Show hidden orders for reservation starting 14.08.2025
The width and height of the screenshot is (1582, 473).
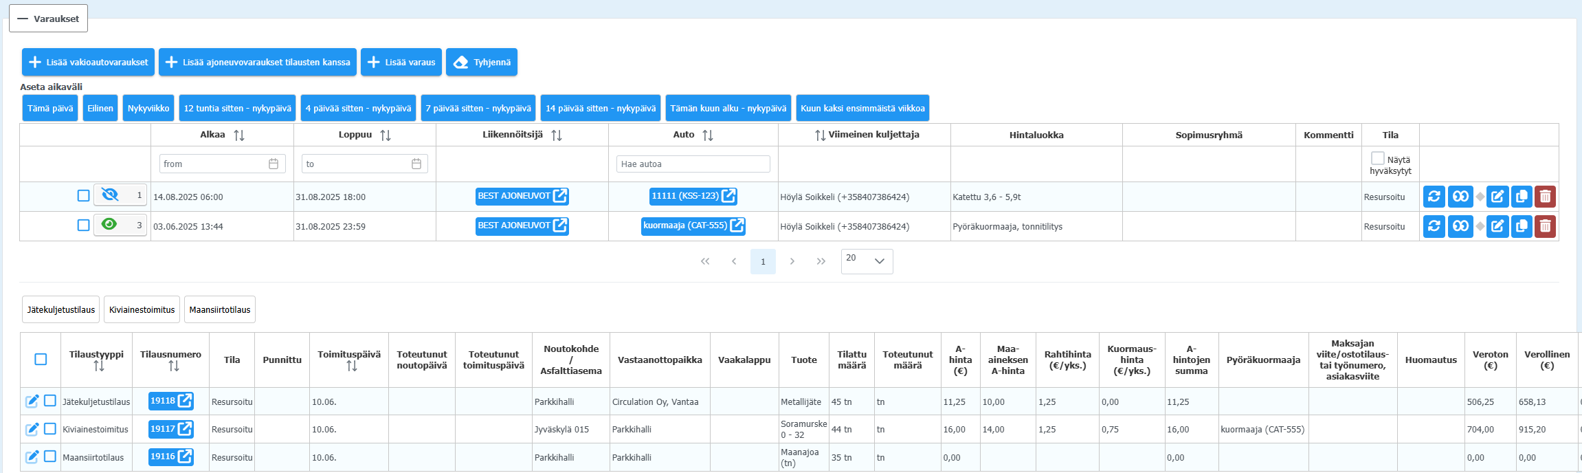point(110,195)
